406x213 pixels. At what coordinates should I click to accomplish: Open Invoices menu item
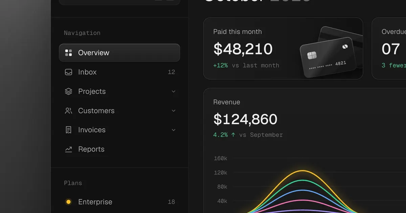[x=119, y=130]
